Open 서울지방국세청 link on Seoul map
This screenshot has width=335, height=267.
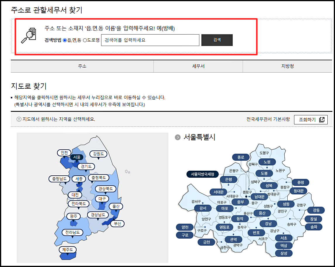[x=203, y=174]
